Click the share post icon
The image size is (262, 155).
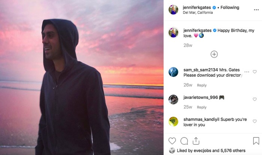tap(196, 141)
